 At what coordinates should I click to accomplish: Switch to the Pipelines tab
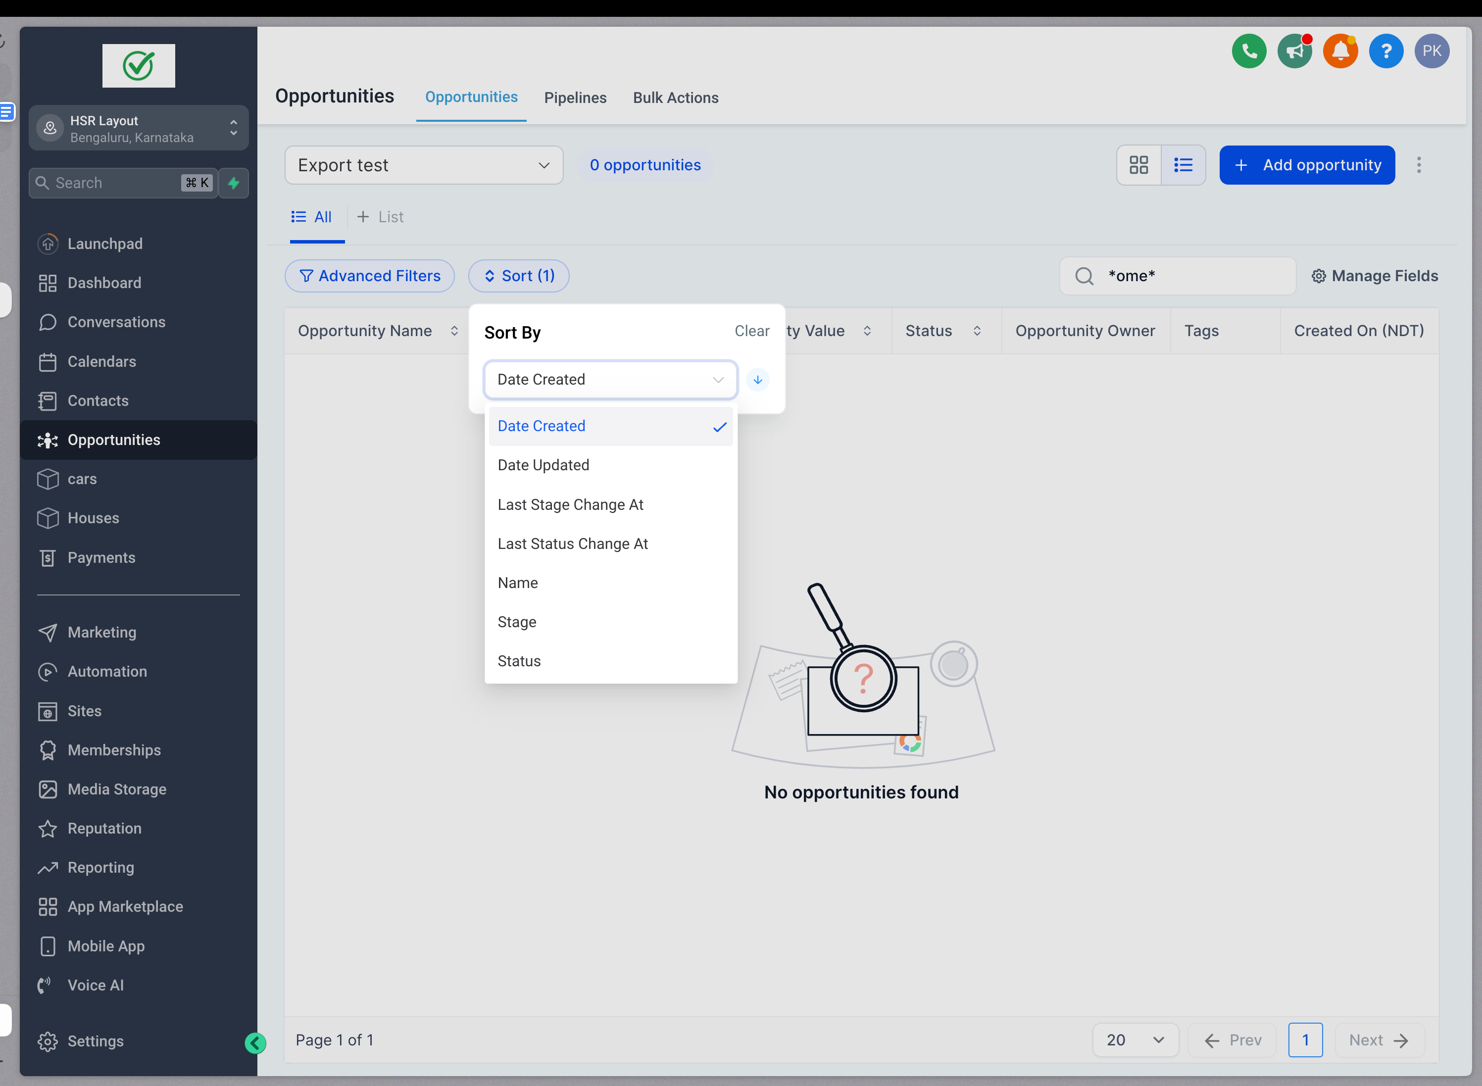pos(575,97)
